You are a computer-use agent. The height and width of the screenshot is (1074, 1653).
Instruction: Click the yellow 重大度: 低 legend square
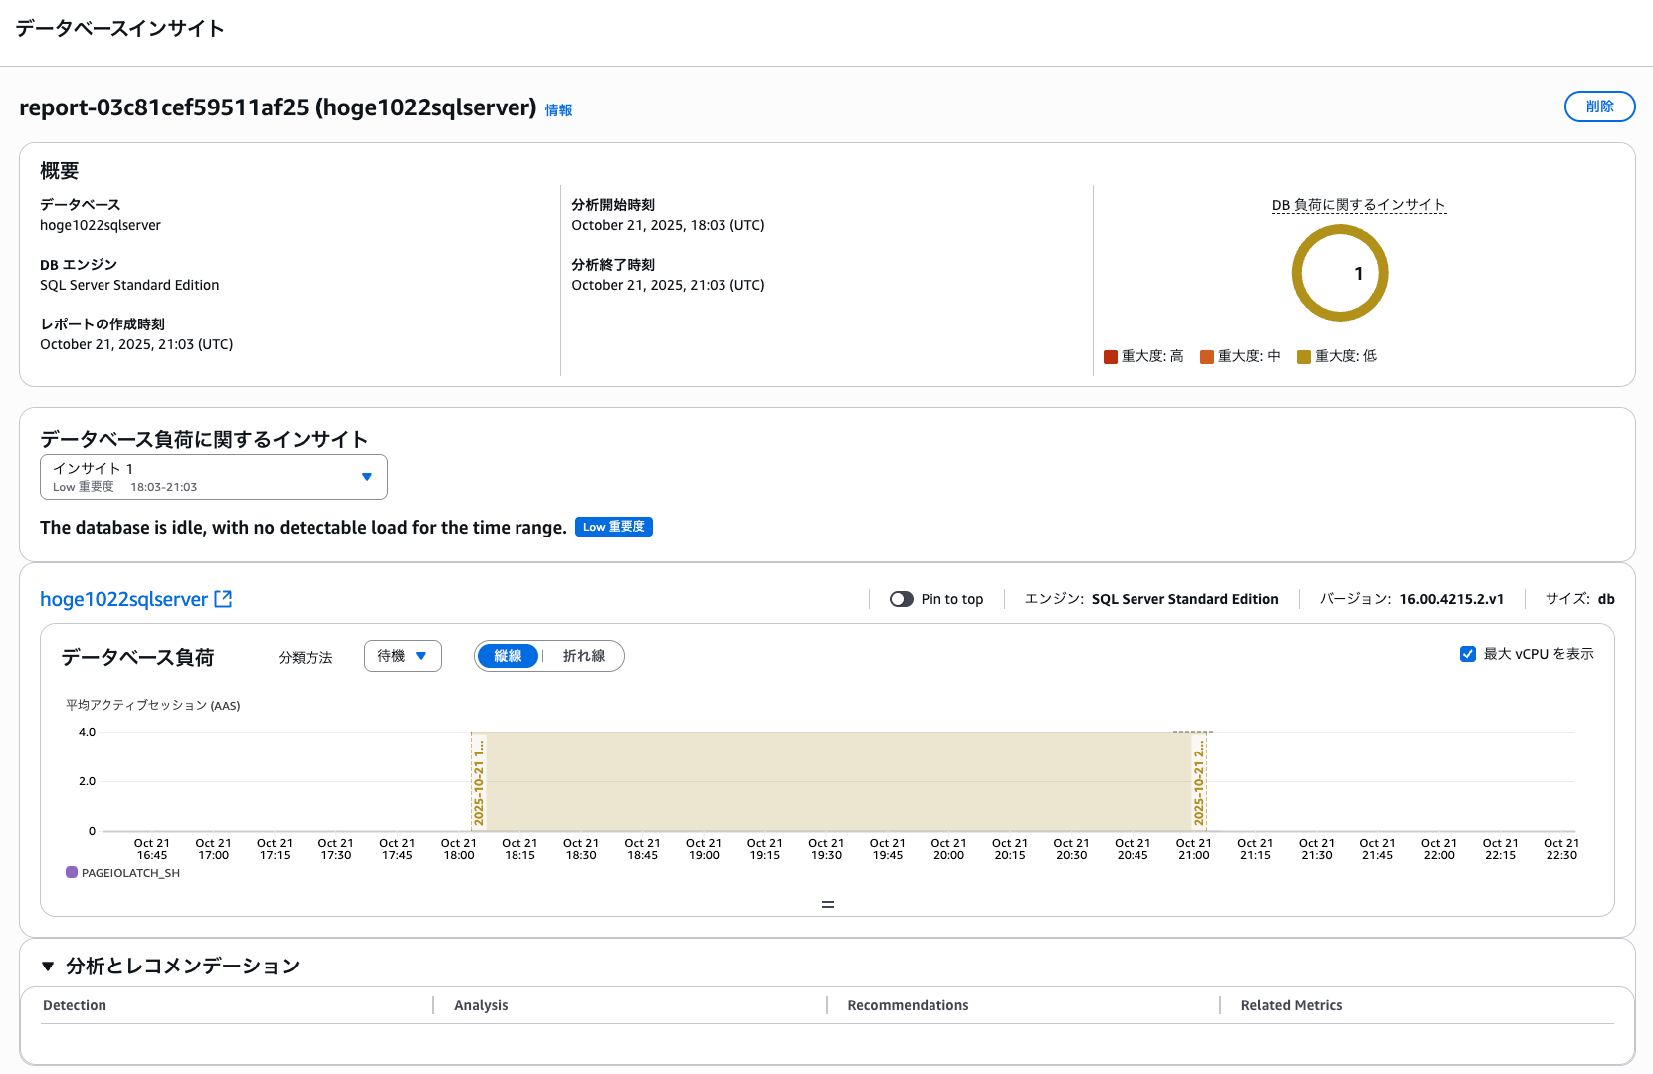1303,357
